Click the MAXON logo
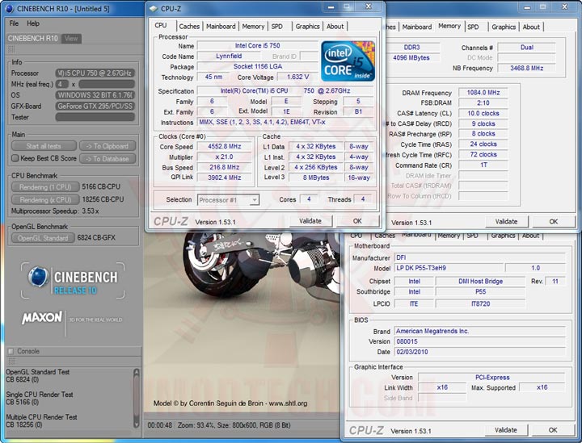 [43, 317]
